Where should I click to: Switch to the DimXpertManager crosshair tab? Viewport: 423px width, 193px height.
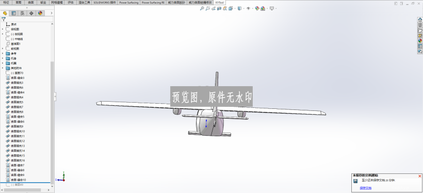[x=31, y=13]
